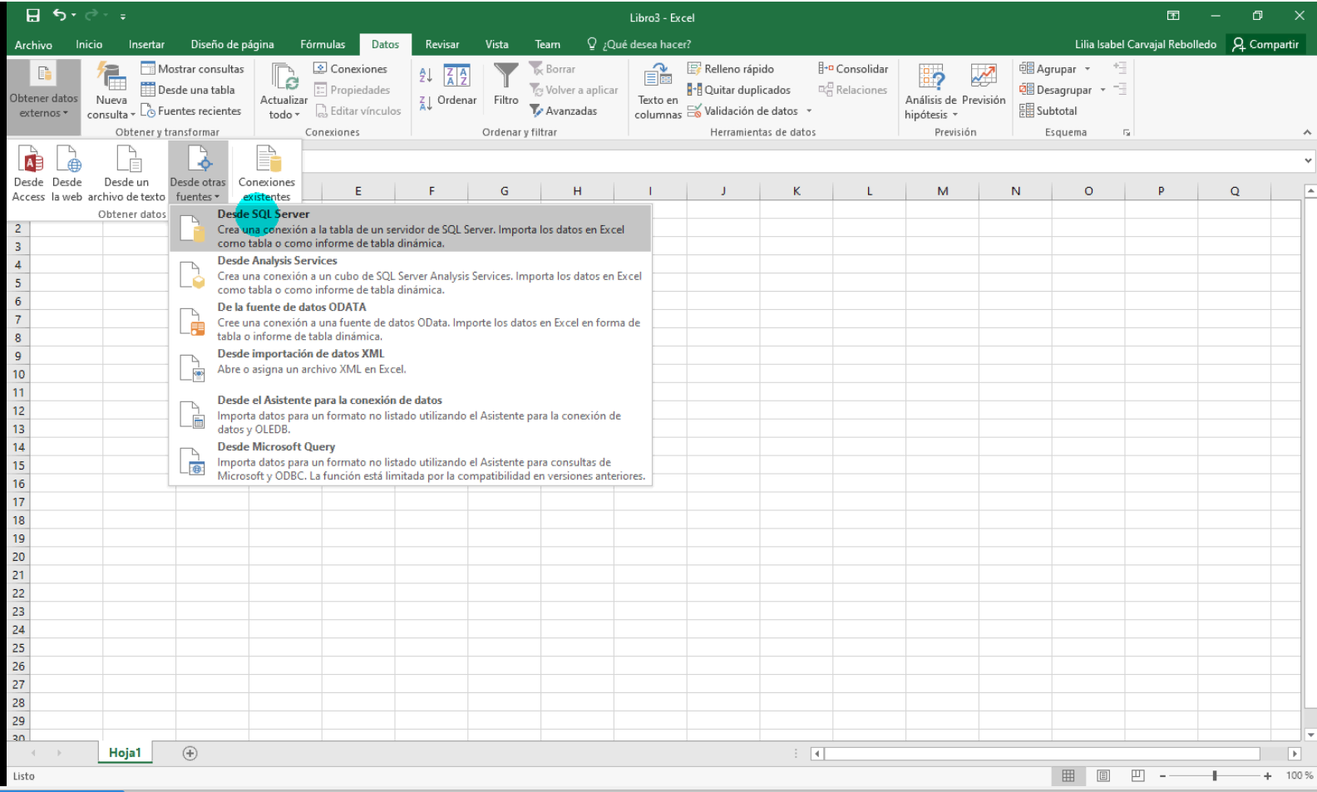Viewport: 1317px width, 792px height.
Task: Choose Desde importación de datos XML
Action: click(x=411, y=367)
